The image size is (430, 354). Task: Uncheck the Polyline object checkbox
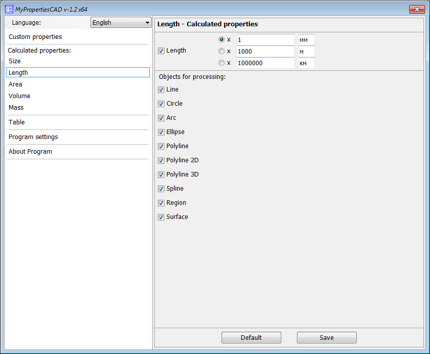(x=161, y=147)
